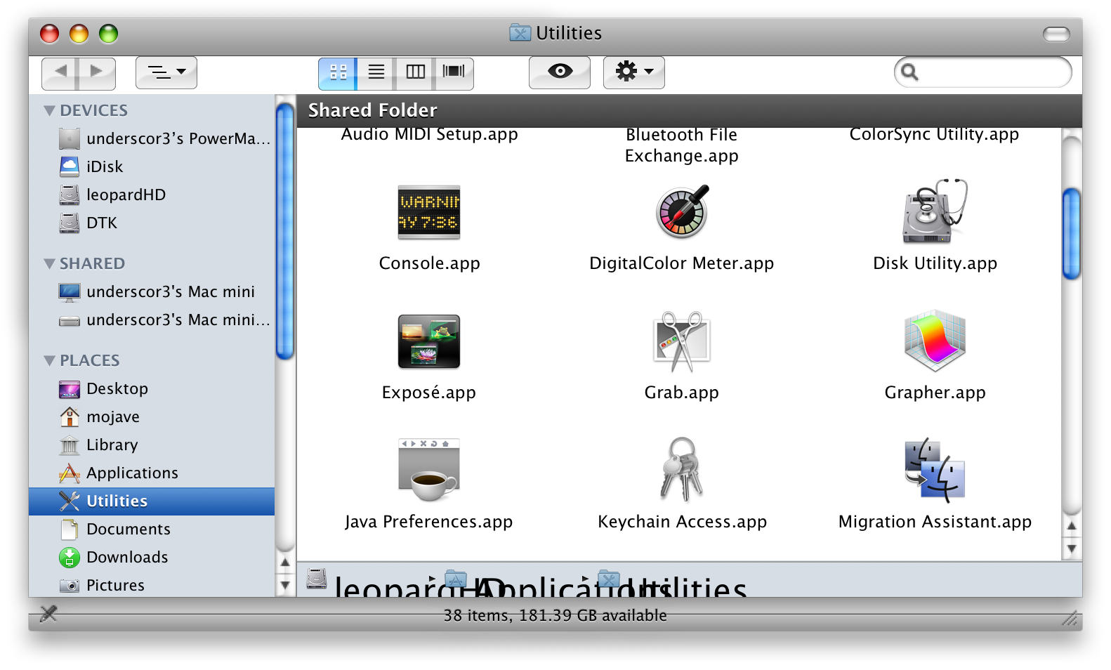Collapse the PLACES section
The width and height of the screenshot is (1111, 670).
pos(49,360)
